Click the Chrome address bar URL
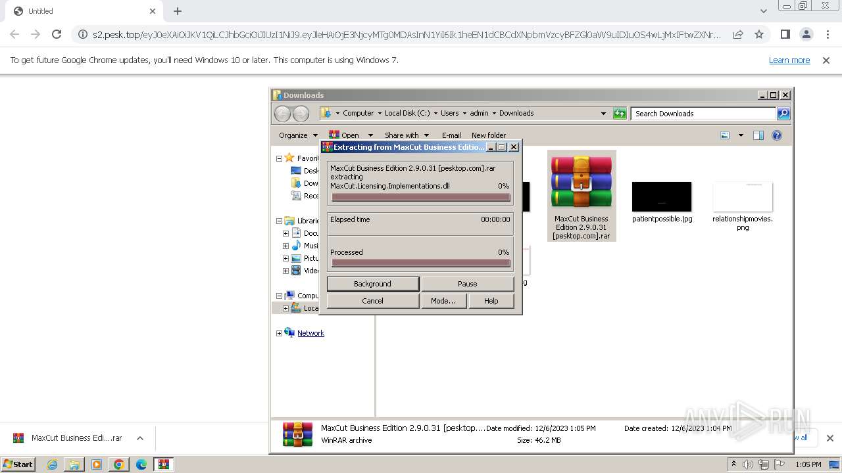842x473 pixels. click(407, 34)
